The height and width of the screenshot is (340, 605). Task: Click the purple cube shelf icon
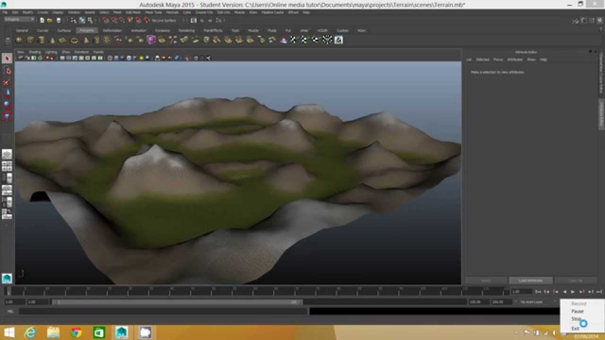151,40
